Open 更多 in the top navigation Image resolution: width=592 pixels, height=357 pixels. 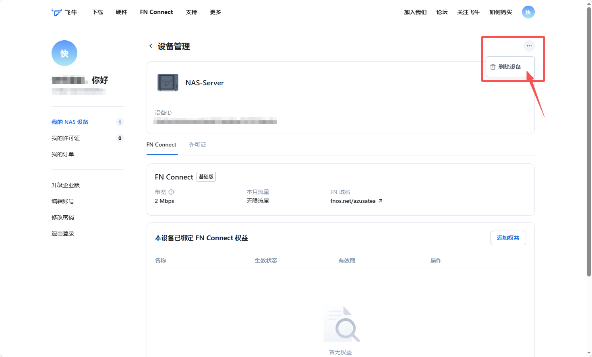215,12
